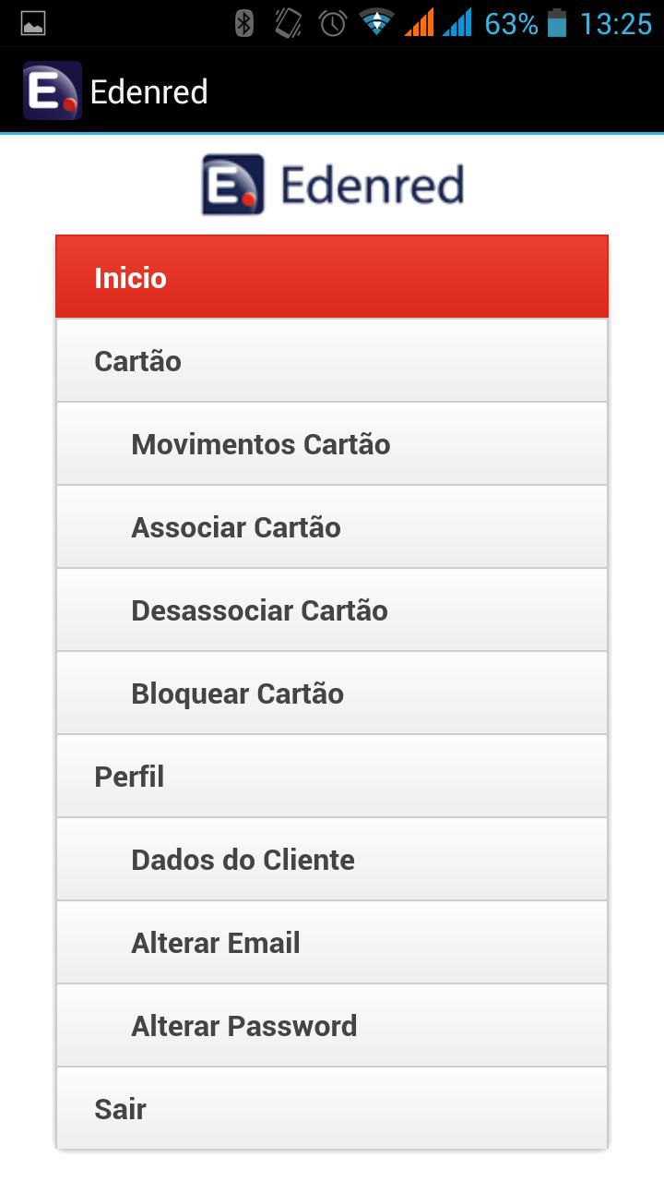The image size is (664, 1182).
Task: Open Alterar Password option
Action: [332, 1026]
